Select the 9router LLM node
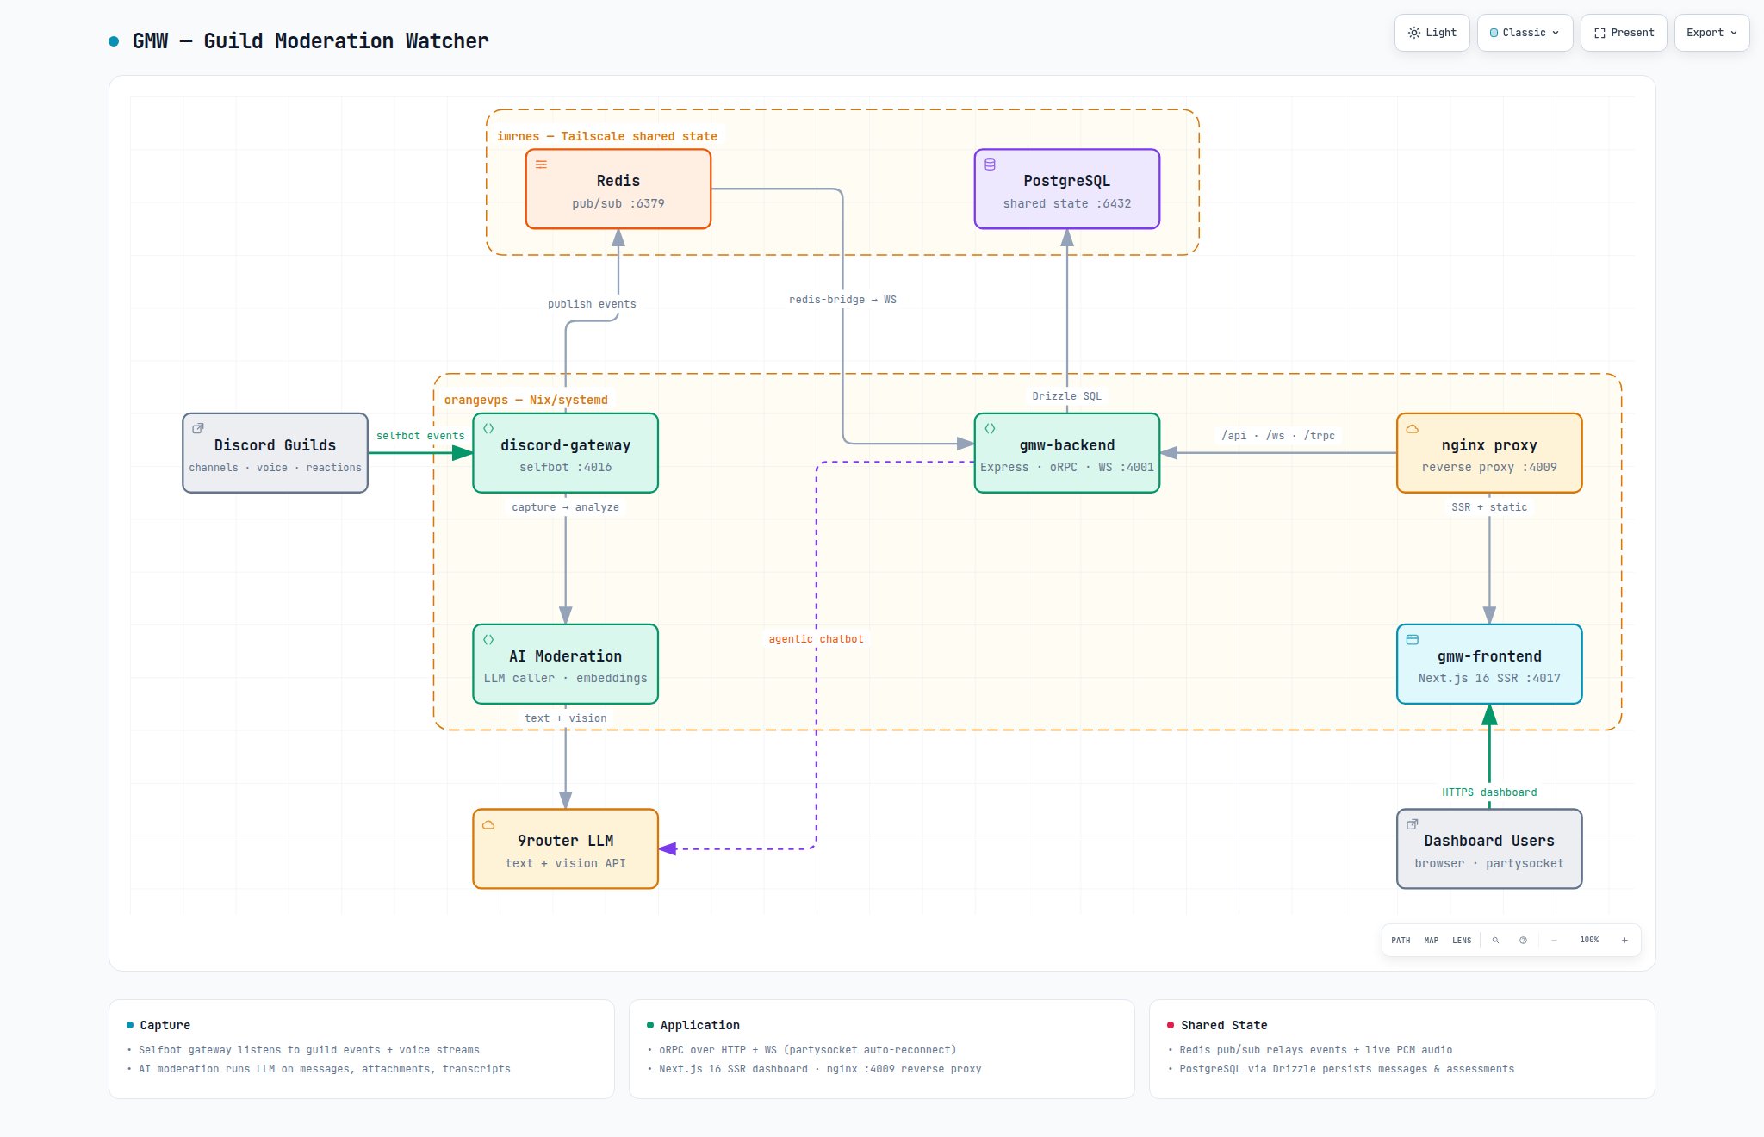Viewport: 1764px width, 1137px height. tap(565, 848)
